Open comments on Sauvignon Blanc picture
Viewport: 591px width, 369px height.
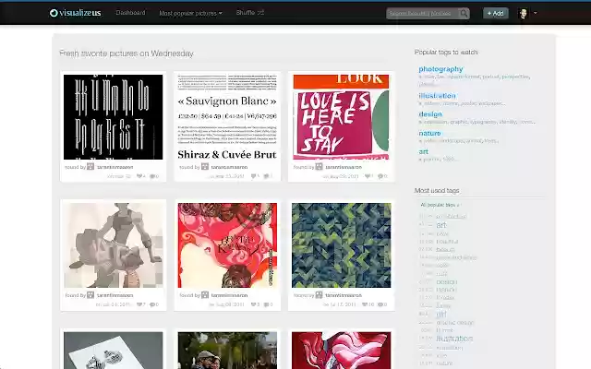point(268,176)
